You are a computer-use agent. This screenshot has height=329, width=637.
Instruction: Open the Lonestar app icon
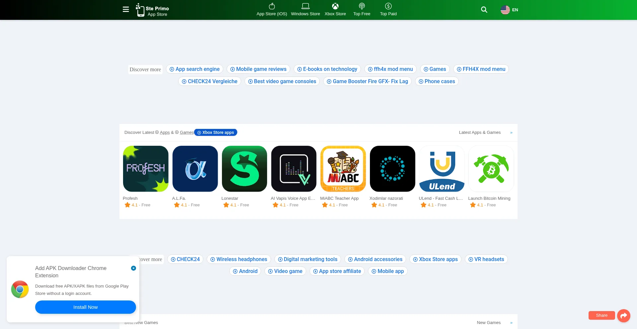244,169
